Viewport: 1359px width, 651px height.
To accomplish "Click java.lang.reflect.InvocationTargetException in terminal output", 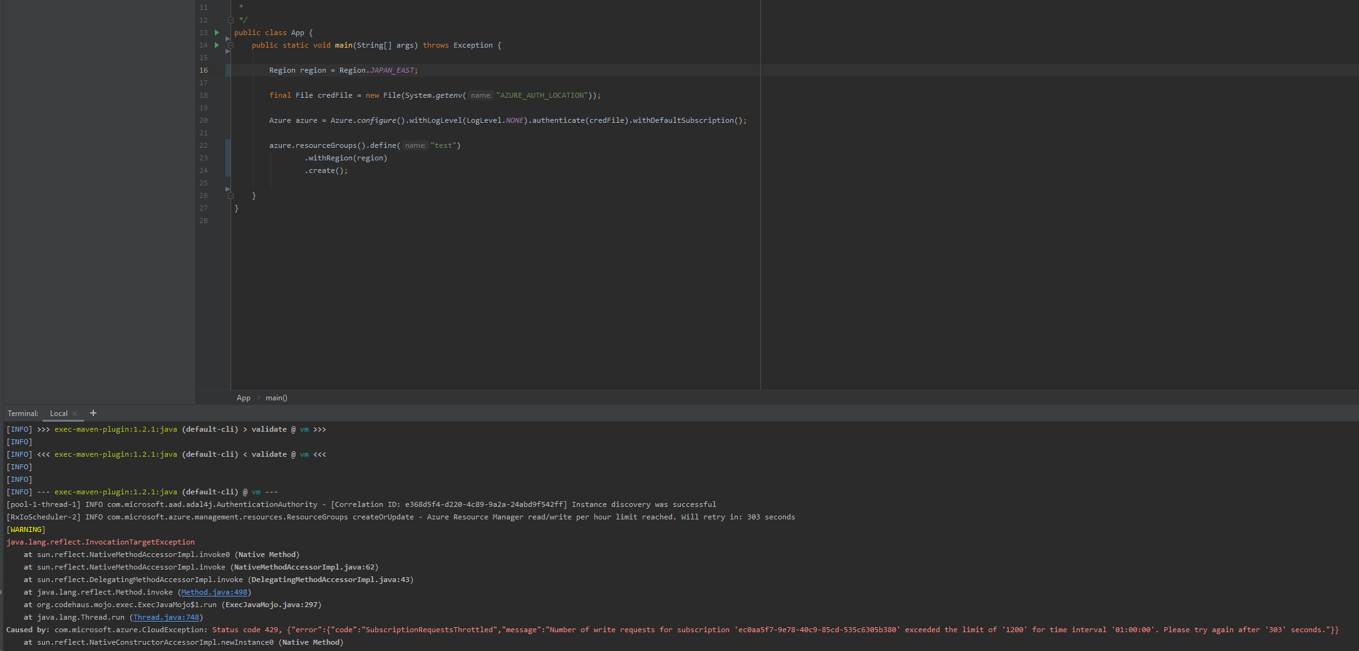I will pyautogui.click(x=101, y=542).
